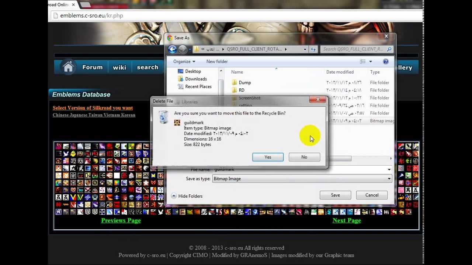Close the Delete File dialog
472x265 pixels.
pyautogui.click(x=318, y=100)
